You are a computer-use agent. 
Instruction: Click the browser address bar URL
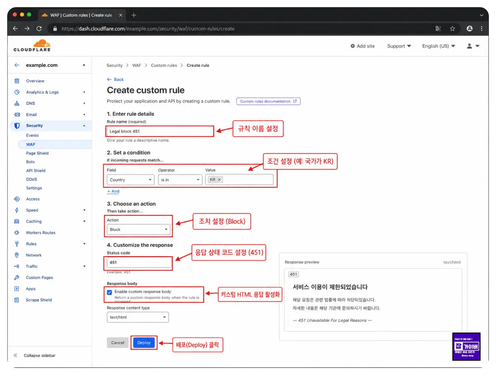click(x=148, y=29)
